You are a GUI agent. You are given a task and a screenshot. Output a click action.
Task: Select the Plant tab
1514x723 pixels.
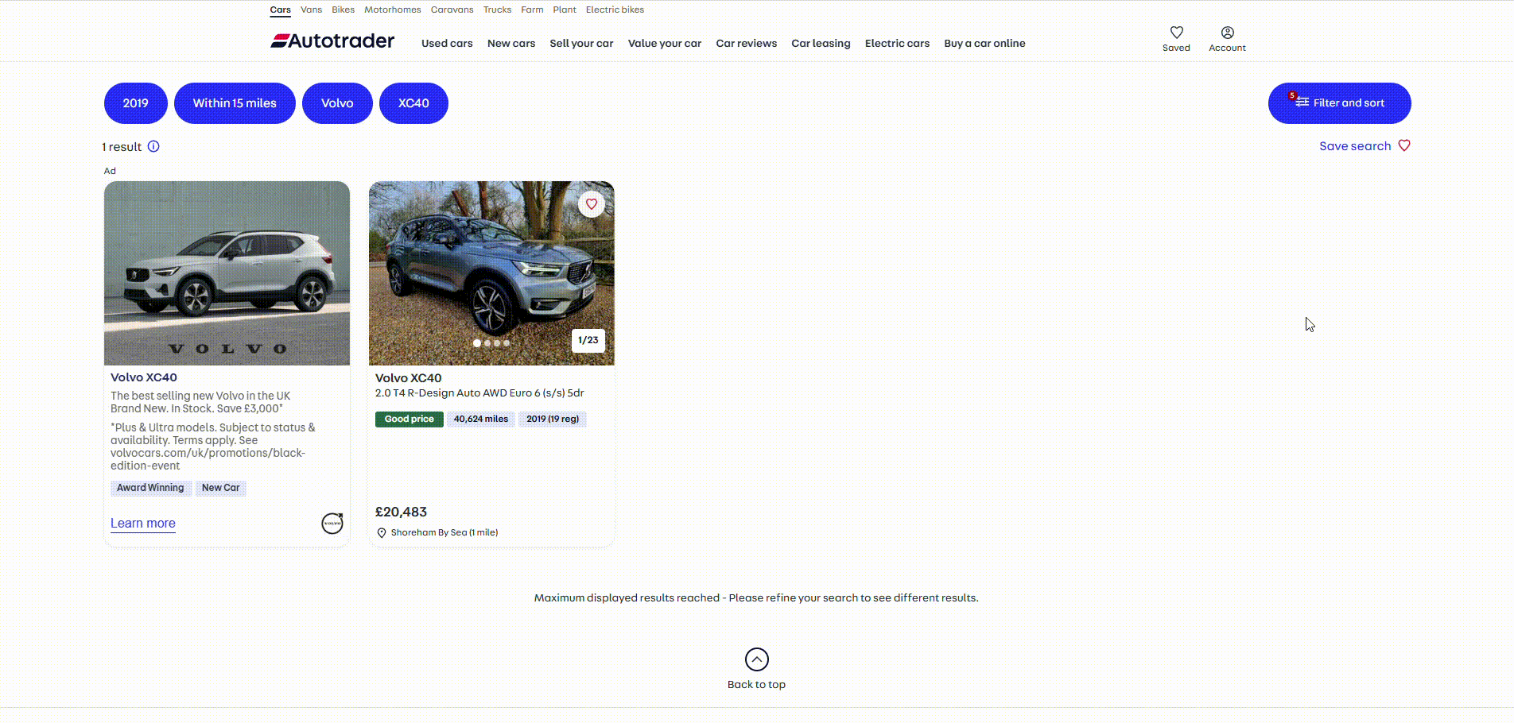565,10
